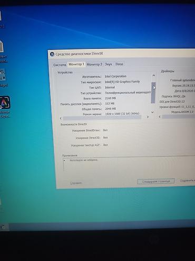
Task: Click the Полнофункциональный видеоадаптер device type value
Action: point(128,93)
